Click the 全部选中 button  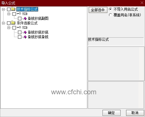98,10
